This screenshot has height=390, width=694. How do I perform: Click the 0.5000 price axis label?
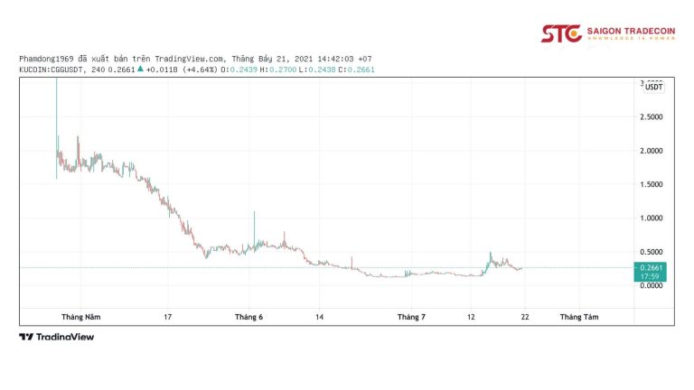(x=652, y=252)
